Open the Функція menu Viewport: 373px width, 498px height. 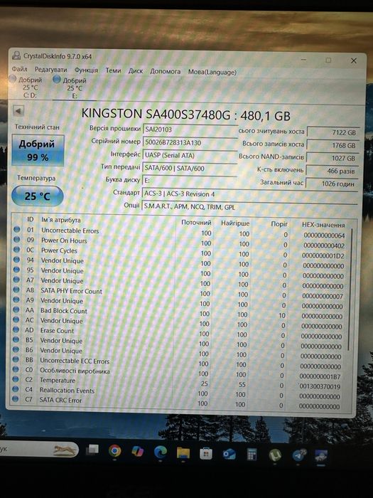(x=86, y=70)
